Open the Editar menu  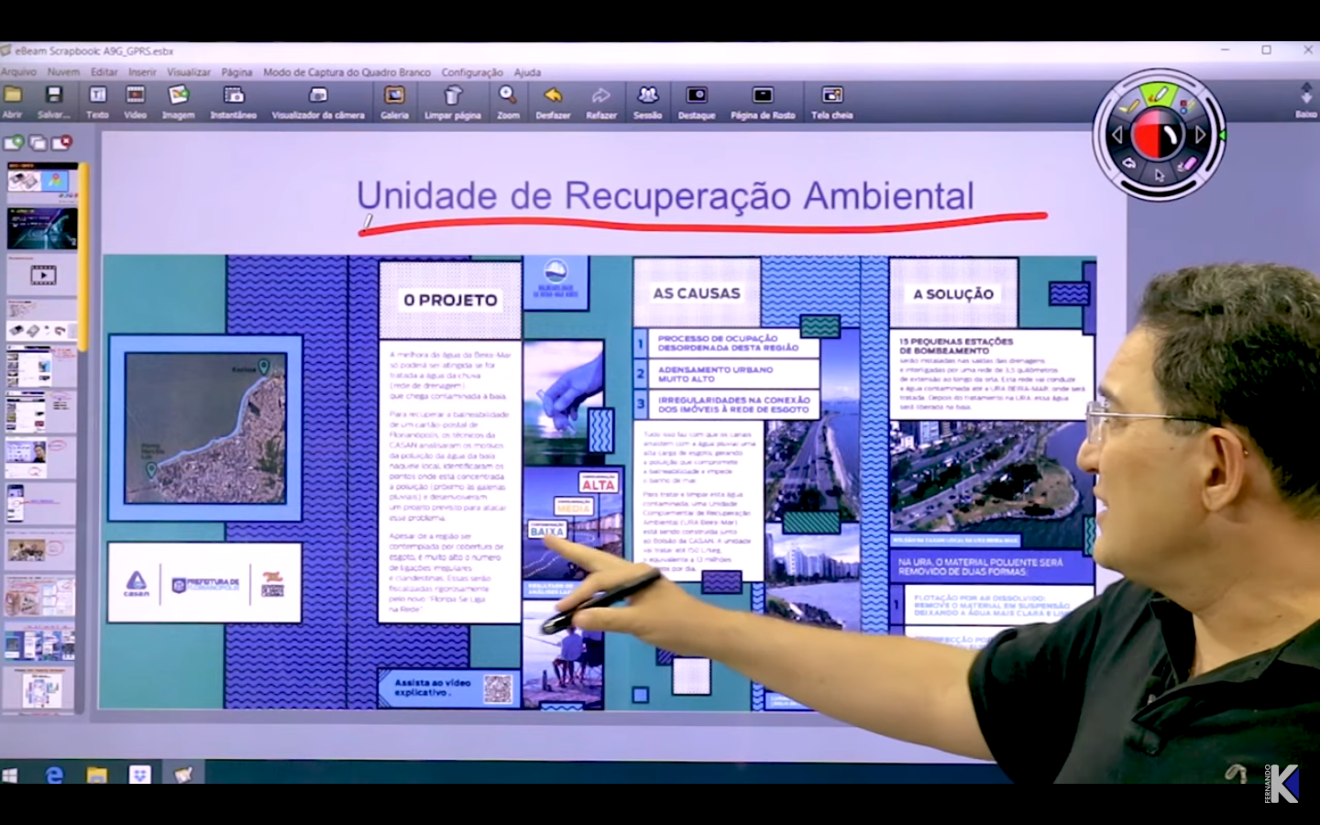coord(104,71)
